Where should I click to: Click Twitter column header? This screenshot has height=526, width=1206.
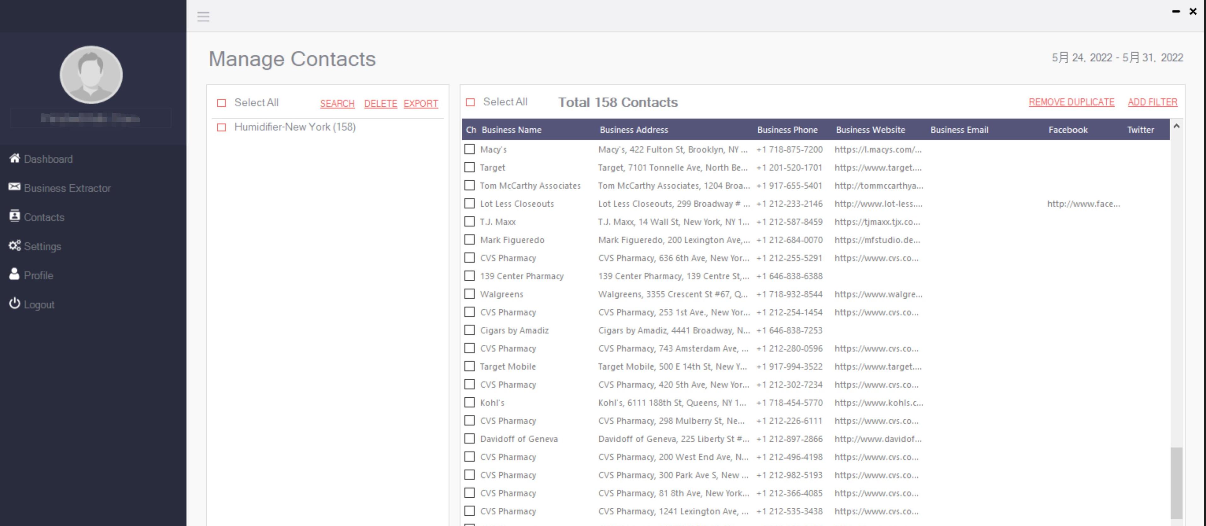click(1140, 130)
